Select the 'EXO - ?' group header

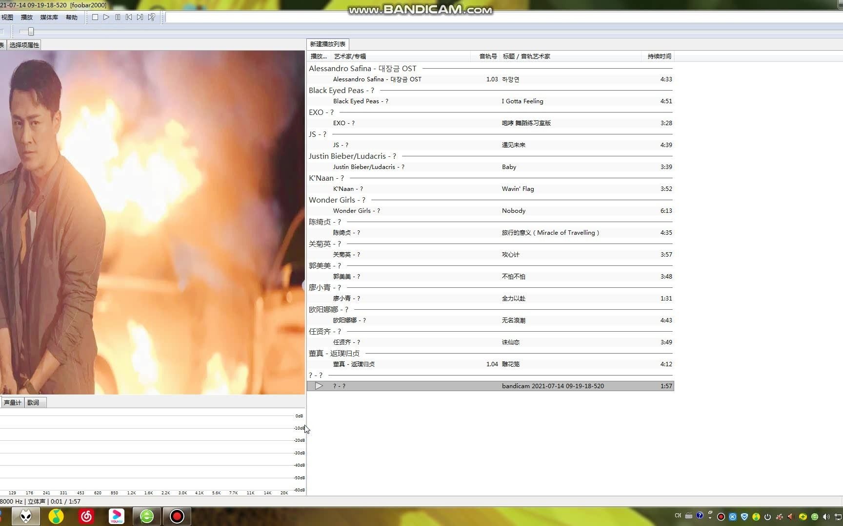(x=490, y=112)
